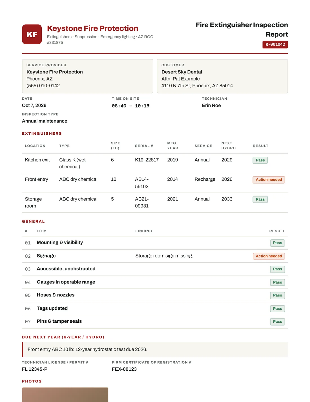The image size is (310, 402).
Task: Click finding Storage room sign missing
Action: (164, 256)
